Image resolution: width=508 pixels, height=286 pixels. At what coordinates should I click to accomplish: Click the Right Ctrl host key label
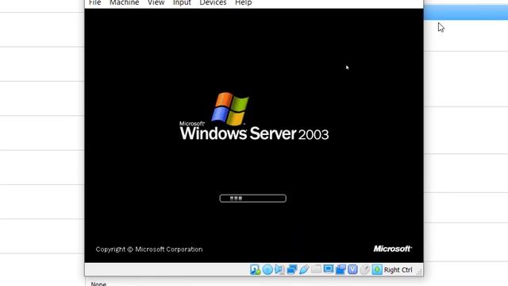(x=398, y=270)
